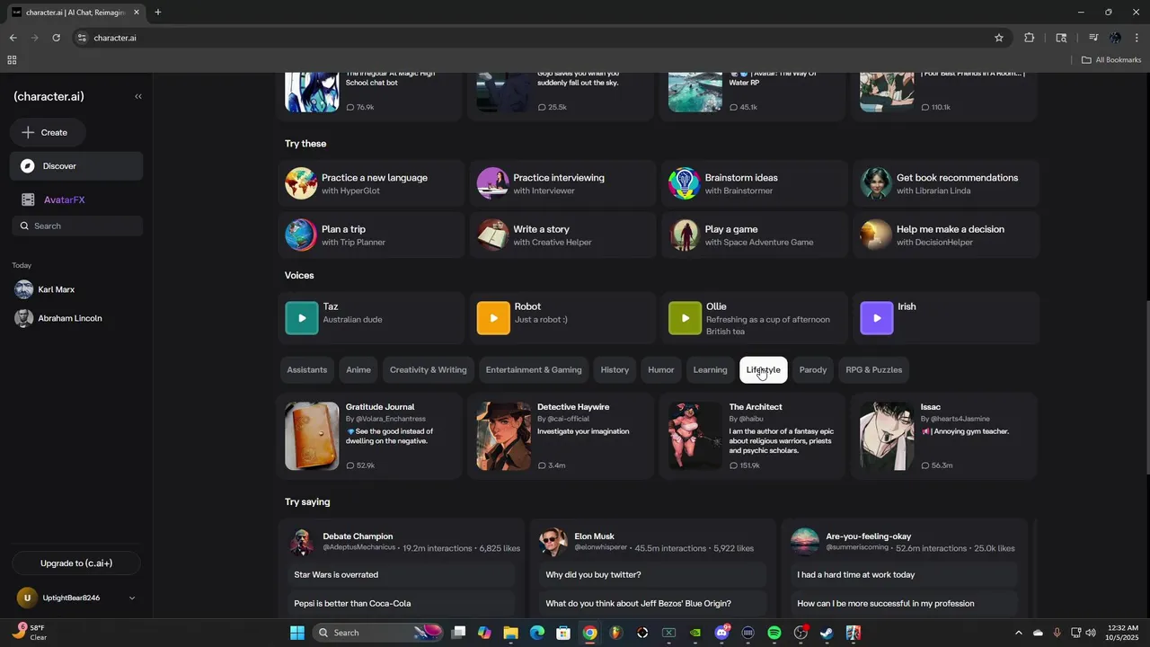Choose 'I had a hard time at work today'
The width and height of the screenshot is (1150, 647).
[x=904, y=575]
